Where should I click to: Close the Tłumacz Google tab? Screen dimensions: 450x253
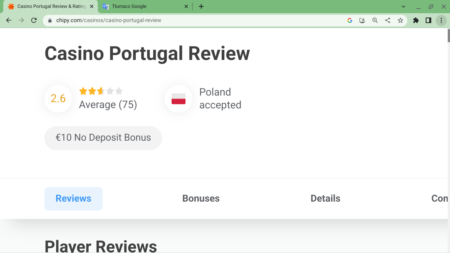(x=186, y=6)
